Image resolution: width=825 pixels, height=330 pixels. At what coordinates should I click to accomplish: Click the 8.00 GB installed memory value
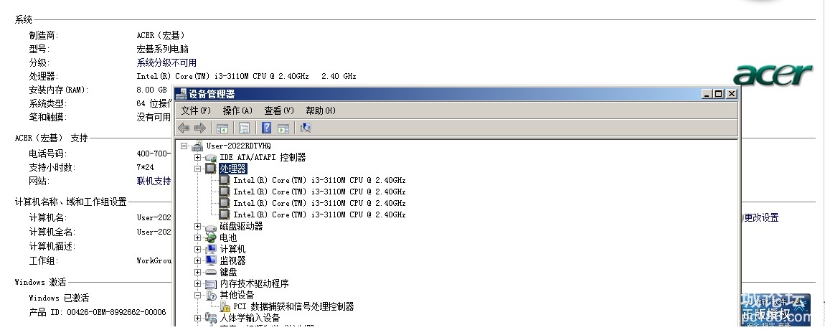pos(151,90)
